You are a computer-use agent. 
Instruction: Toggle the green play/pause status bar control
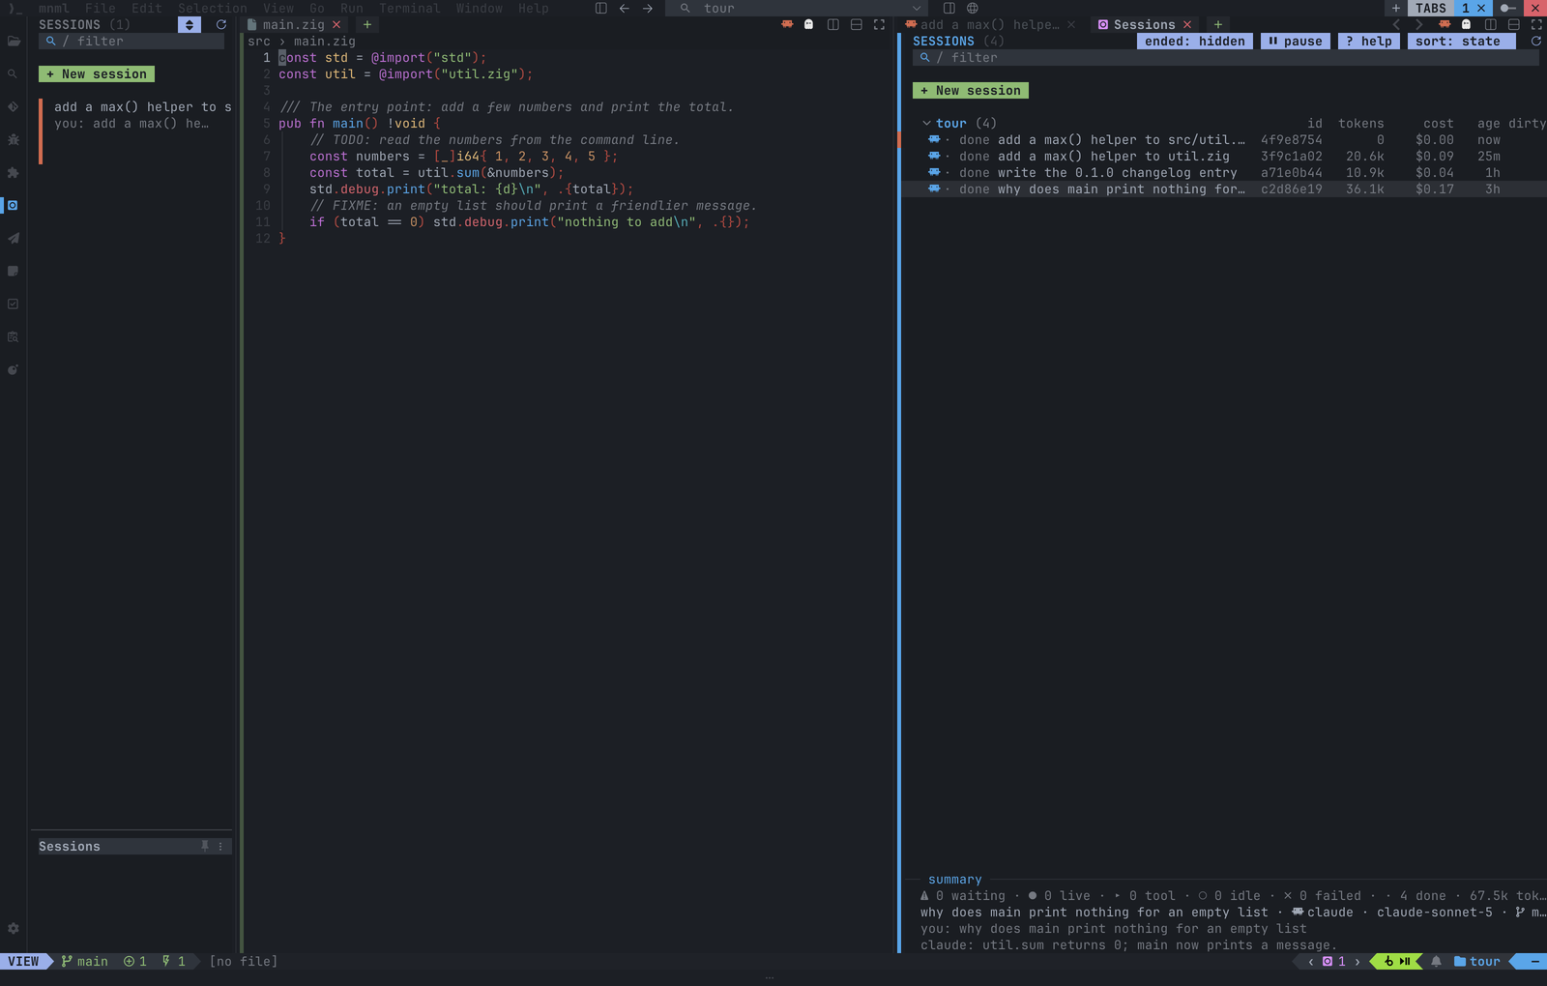[x=1397, y=962]
